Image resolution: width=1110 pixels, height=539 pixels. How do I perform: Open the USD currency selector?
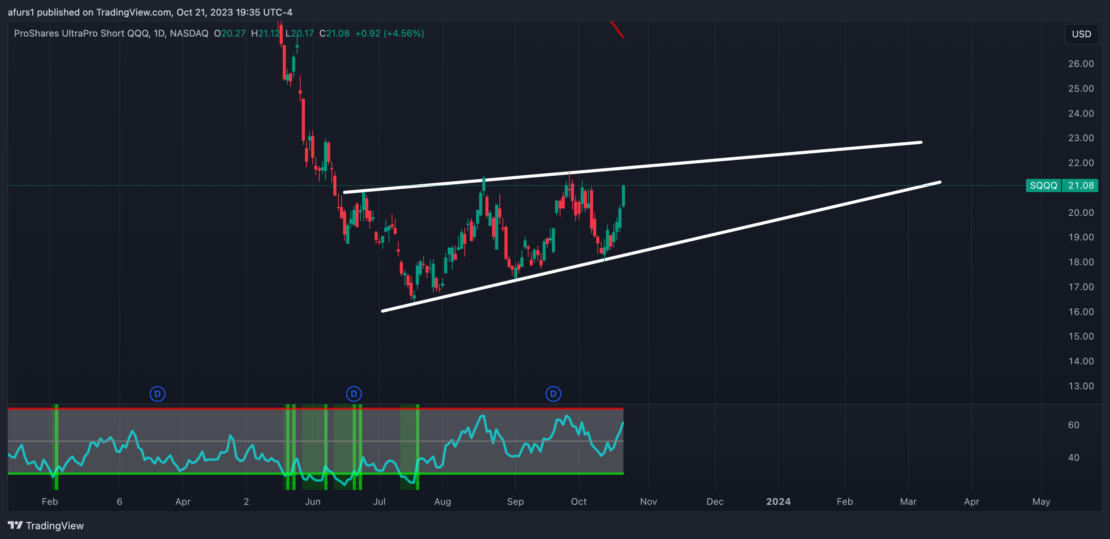click(1081, 34)
